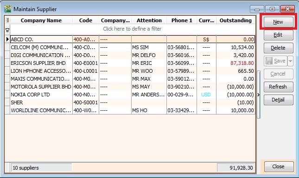Viewport: 299px width, 178px height.
Task: Click attention cell MS MAY
Action: [149, 87]
